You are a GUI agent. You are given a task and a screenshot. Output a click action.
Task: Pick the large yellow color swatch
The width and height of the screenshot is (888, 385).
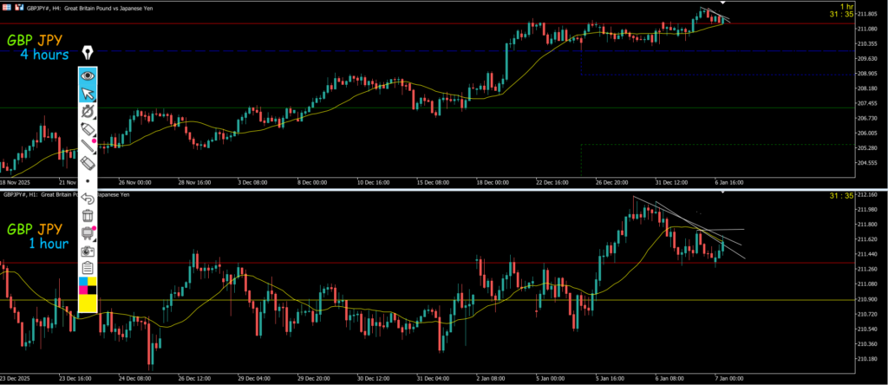click(x=88, y=303)
